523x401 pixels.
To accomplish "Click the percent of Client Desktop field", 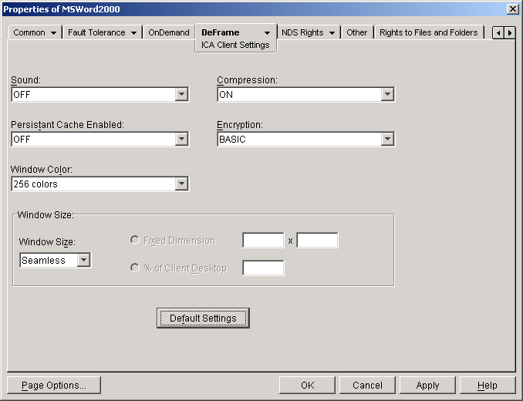I will tap(263, 268).
